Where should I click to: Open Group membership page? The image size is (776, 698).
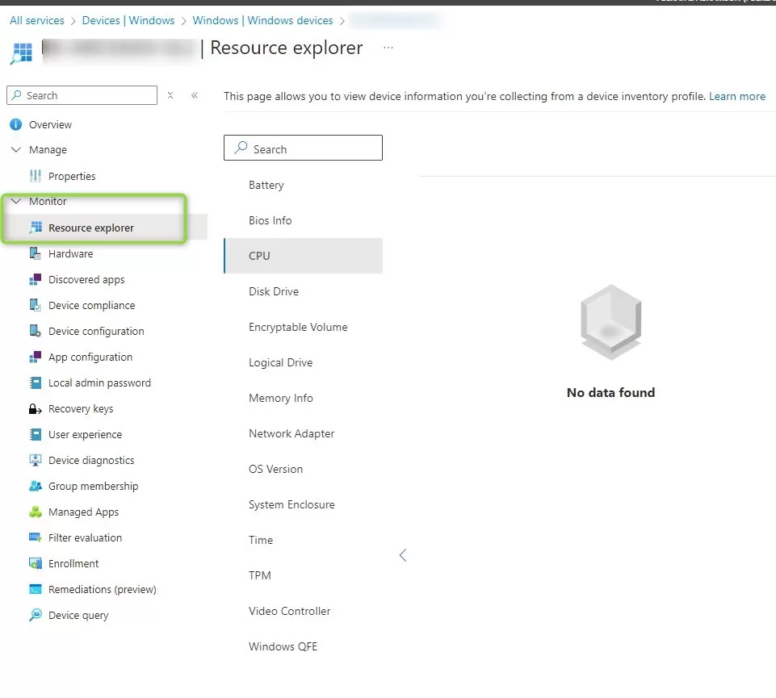point(93,487)
